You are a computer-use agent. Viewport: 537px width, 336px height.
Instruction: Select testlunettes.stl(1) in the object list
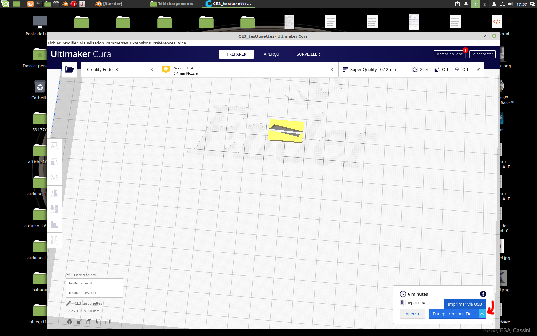click(95, 293)
